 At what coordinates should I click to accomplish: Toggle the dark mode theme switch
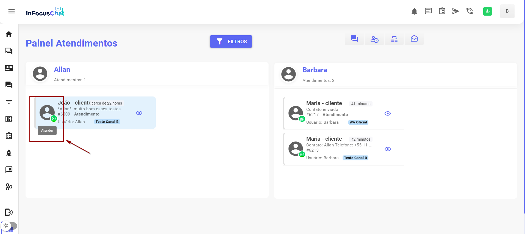click(x=9, y=226)
